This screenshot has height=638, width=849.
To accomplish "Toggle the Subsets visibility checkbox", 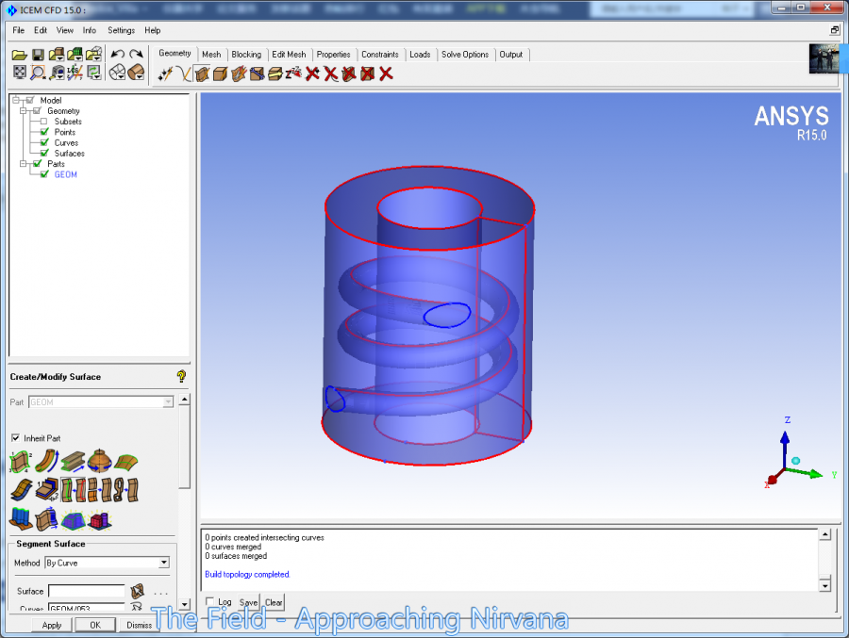I will point(44,122).
